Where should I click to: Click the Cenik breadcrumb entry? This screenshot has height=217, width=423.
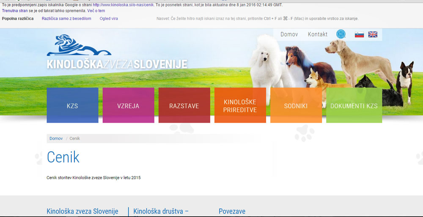pyautogui.click(x=75, y=138)
